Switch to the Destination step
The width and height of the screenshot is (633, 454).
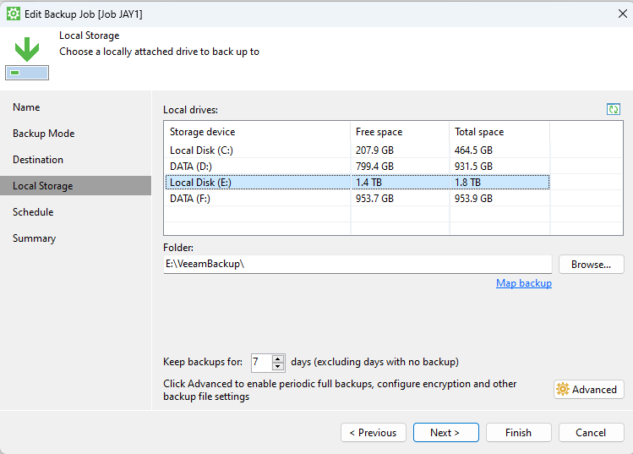[38, 160]
